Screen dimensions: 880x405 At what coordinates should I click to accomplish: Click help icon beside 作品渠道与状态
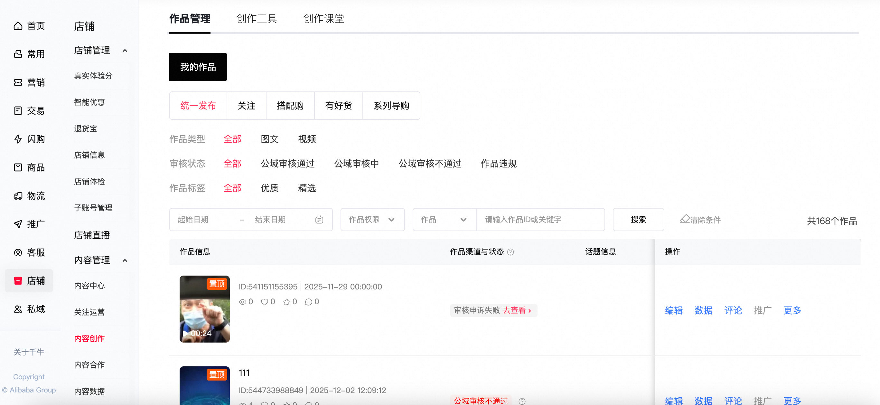[x=510, y=252]
